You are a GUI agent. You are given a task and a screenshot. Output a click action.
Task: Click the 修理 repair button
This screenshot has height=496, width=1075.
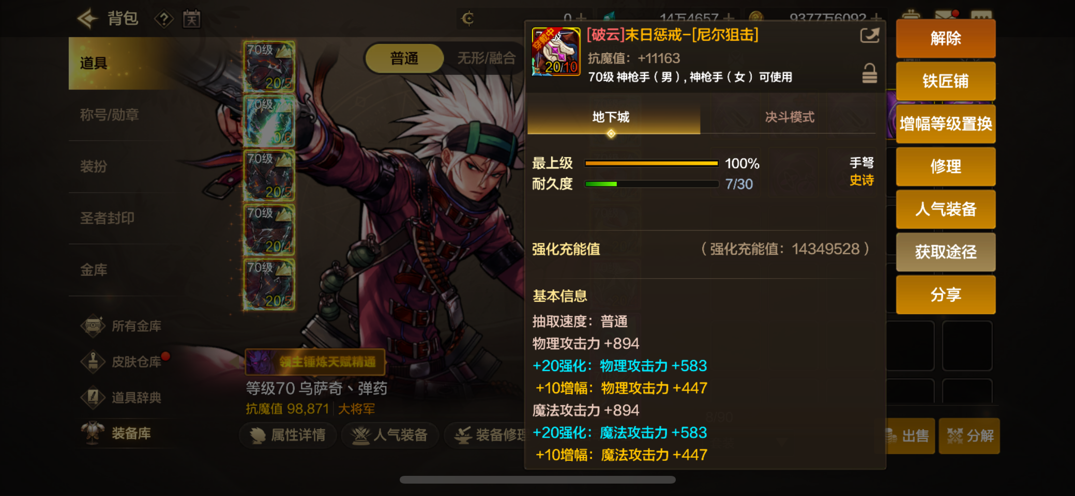pos(945,166)
